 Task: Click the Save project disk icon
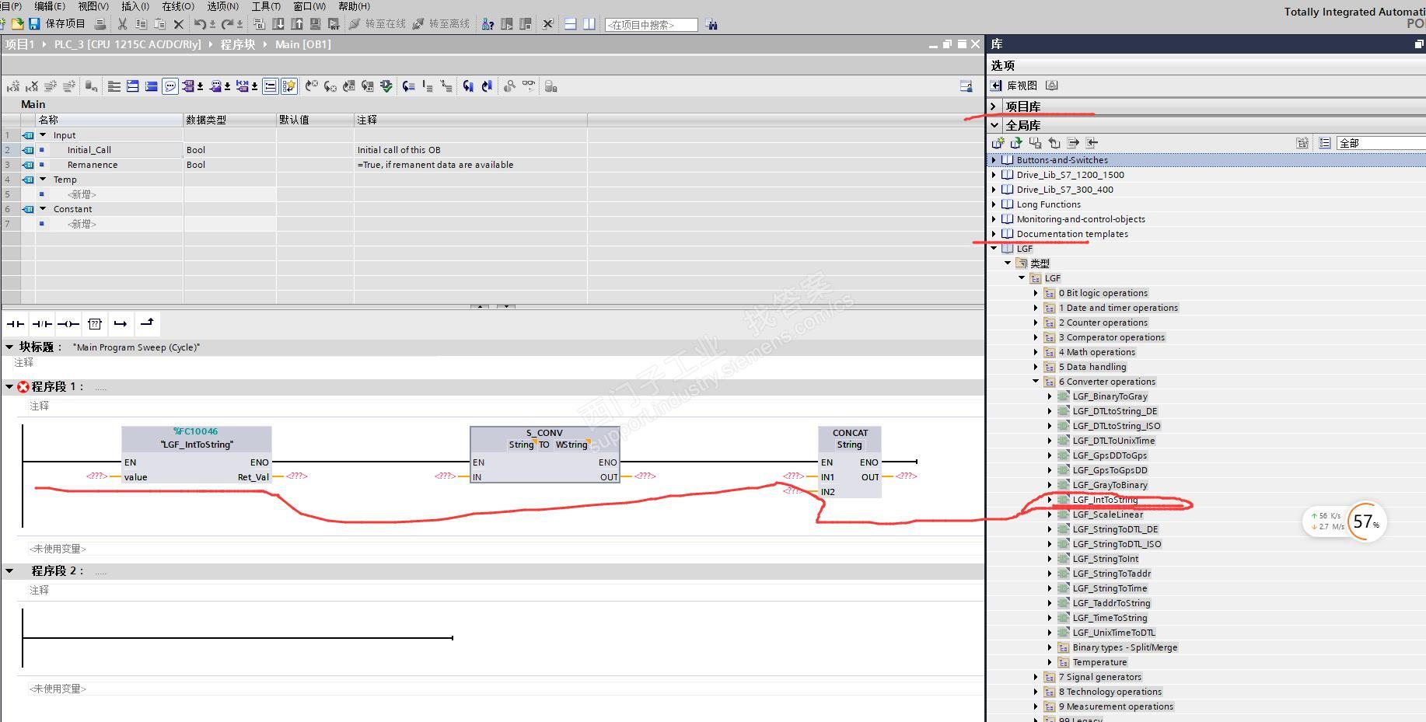tap(33, 24)
